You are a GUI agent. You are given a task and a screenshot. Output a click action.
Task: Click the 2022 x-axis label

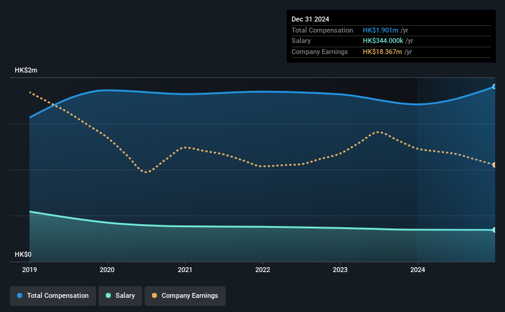(x=263, y=270)
